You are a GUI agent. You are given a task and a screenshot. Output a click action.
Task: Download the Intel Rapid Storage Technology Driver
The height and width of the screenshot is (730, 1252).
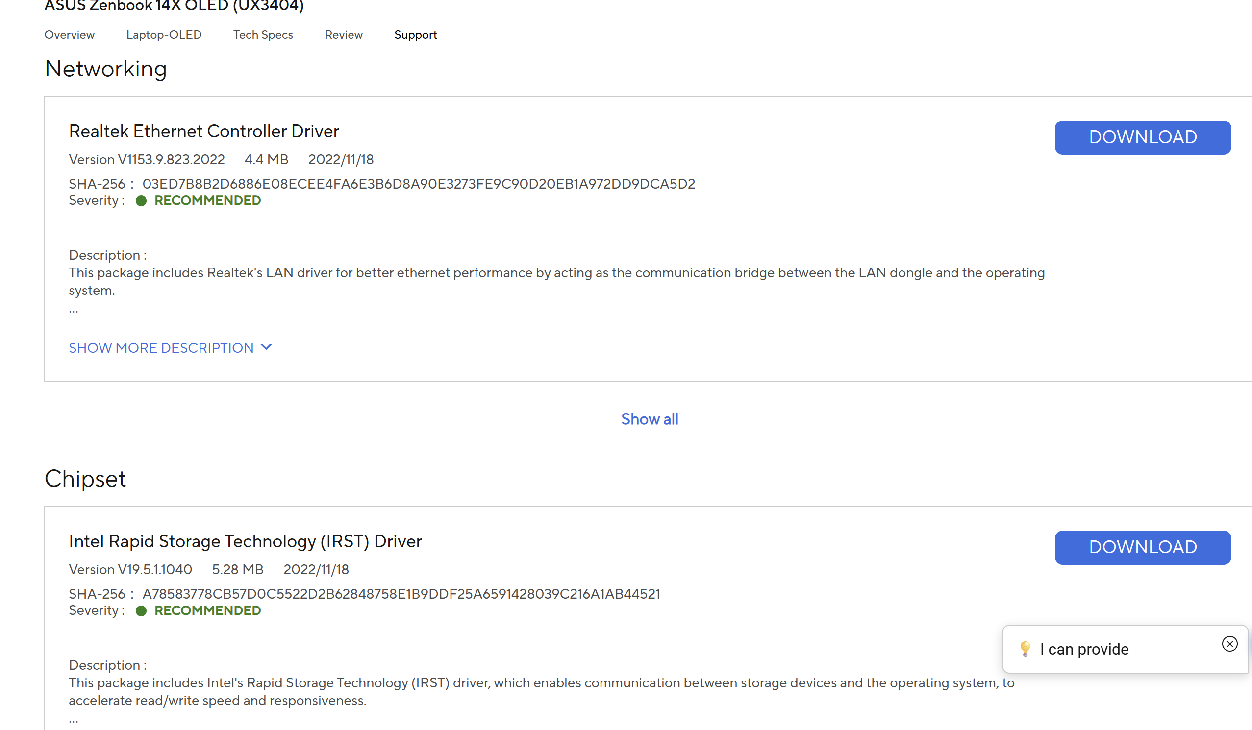[1143, 547]
